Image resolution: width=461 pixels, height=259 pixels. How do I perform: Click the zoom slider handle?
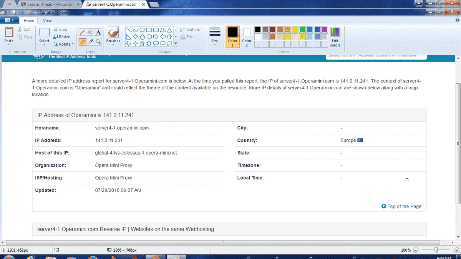pyautogui.click(x=436, y=250)
